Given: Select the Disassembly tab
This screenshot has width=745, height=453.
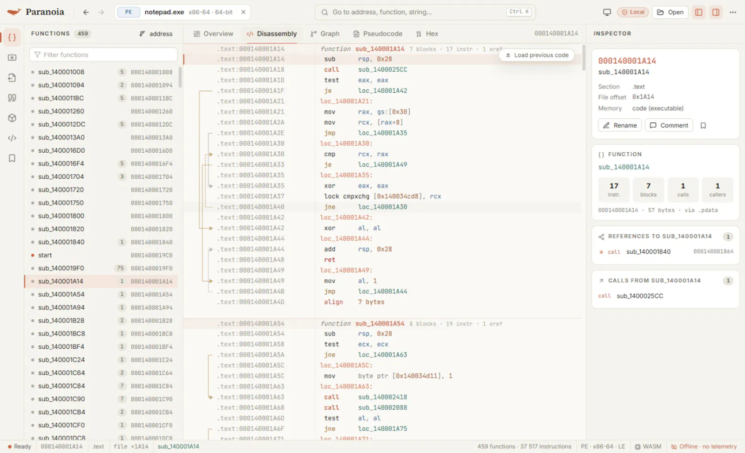Looking at the screenshot, I should tap(271, 34).
